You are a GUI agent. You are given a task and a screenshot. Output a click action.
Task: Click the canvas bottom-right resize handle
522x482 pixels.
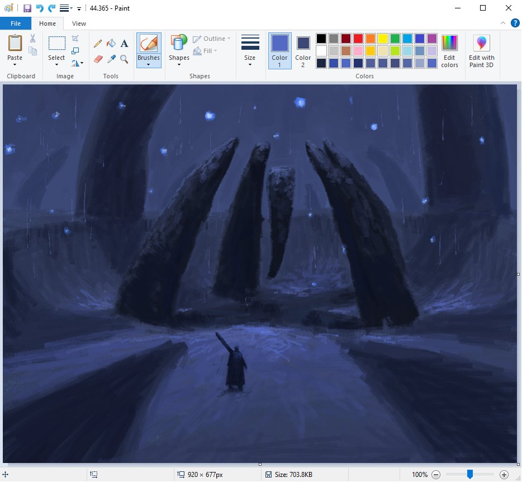coord(518,464)
